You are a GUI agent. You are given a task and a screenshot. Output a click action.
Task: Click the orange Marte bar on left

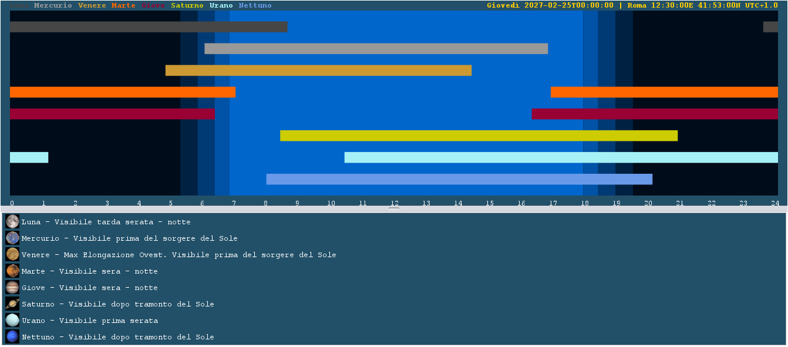click(123, 92)
